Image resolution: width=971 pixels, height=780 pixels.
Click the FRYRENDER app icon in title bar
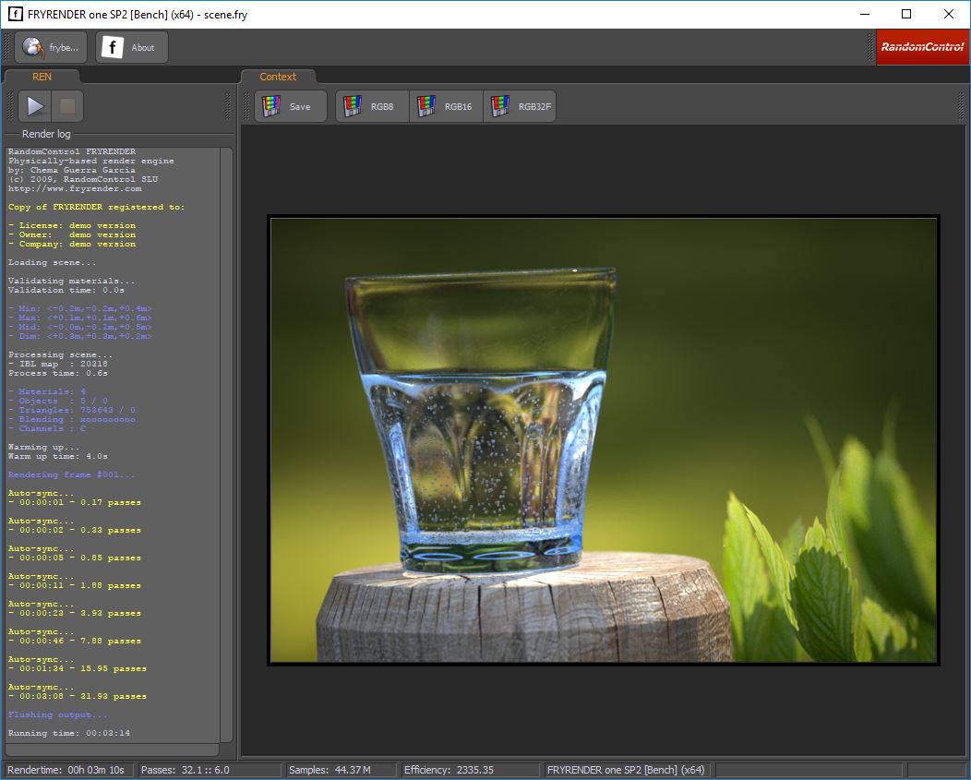[15, 14]
